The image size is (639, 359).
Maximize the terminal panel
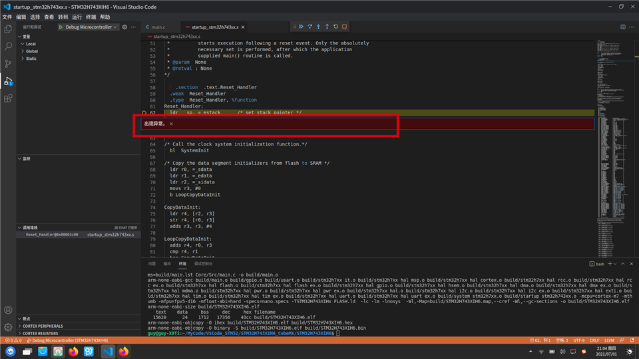pos(623,264)
